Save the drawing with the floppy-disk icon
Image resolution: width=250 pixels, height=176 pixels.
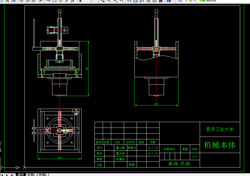pos(13,1)
